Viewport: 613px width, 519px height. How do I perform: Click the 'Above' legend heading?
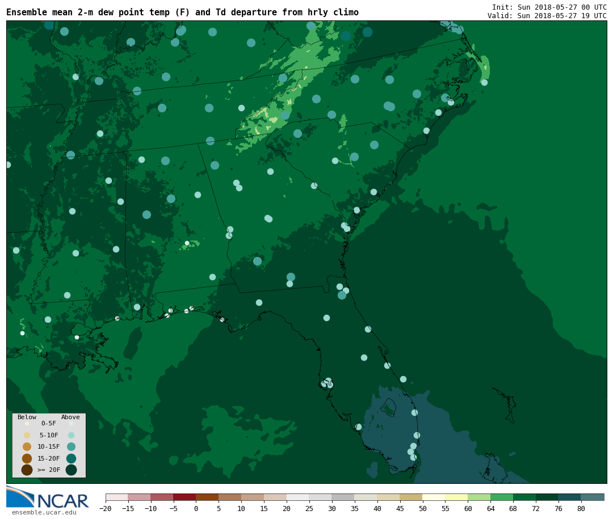(x=70, y=417)
